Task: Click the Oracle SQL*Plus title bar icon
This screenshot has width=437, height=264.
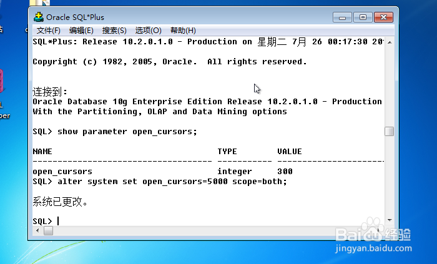Action: [39, 17]
